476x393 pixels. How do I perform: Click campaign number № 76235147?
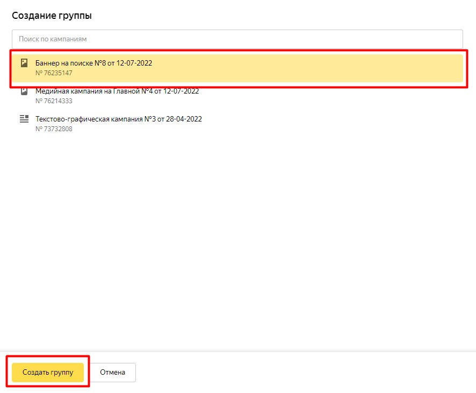click(54, 73)
